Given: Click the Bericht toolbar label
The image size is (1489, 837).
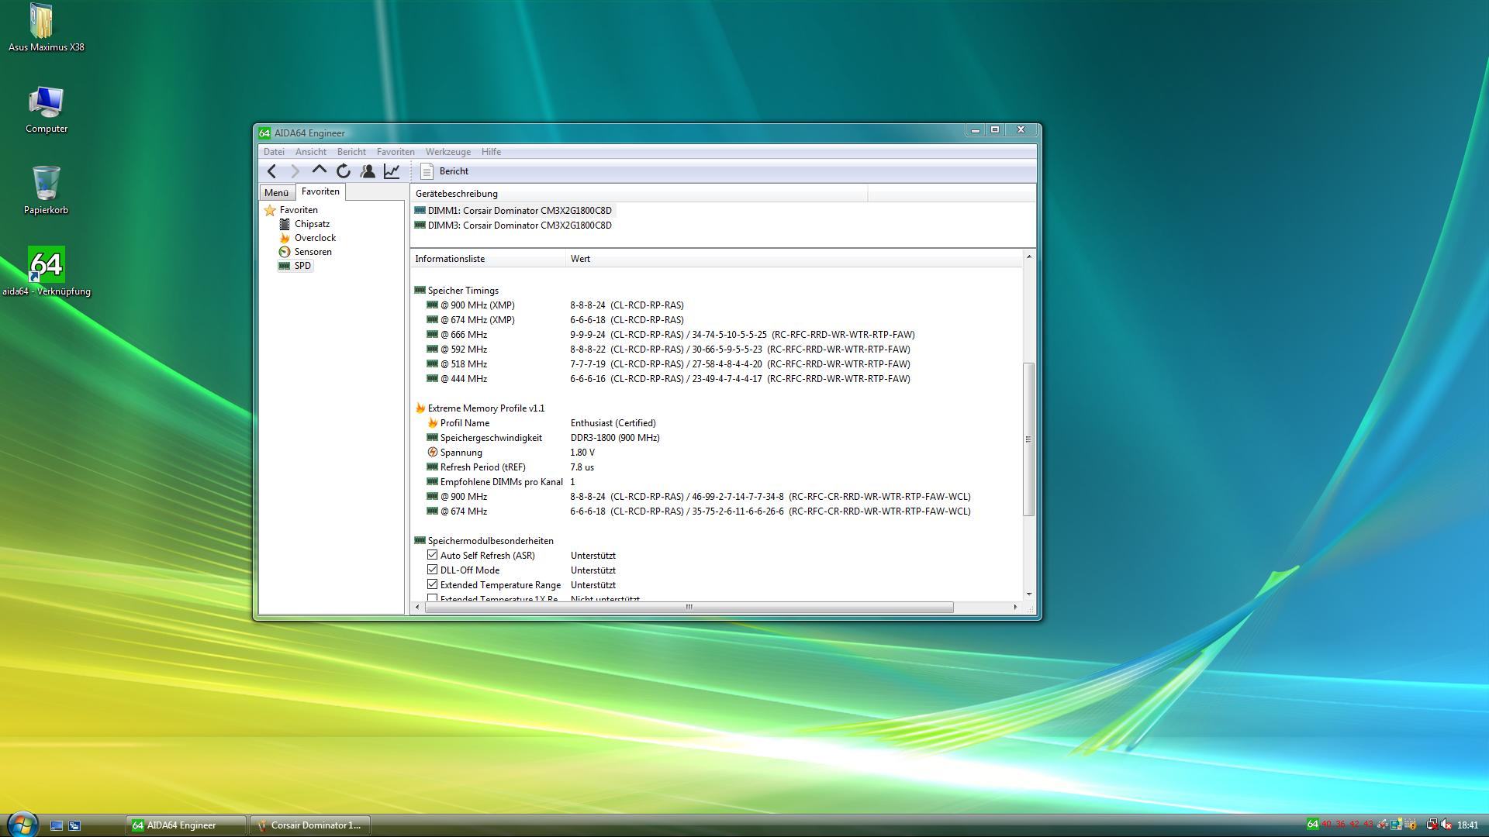Looking at the screenshot, I should 454,171.
